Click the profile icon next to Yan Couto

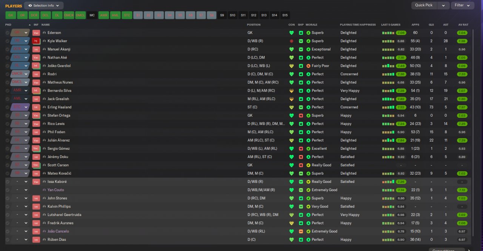point(44,190)
